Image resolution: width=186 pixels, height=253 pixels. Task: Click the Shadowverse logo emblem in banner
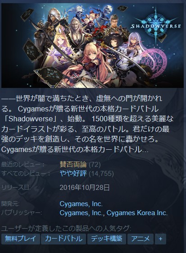pos(156,25)
